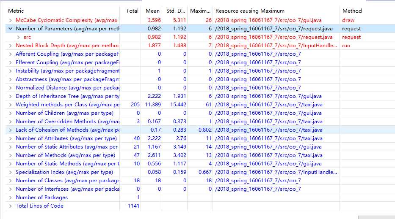This screenshot has height=219, width=395.
Task: Expand Number of Attributes row
Action: click(10, 138)
